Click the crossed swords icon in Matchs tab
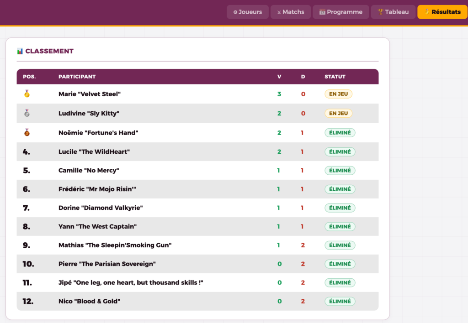This screenshot has height=323, width=468. [x=279, y=12]
